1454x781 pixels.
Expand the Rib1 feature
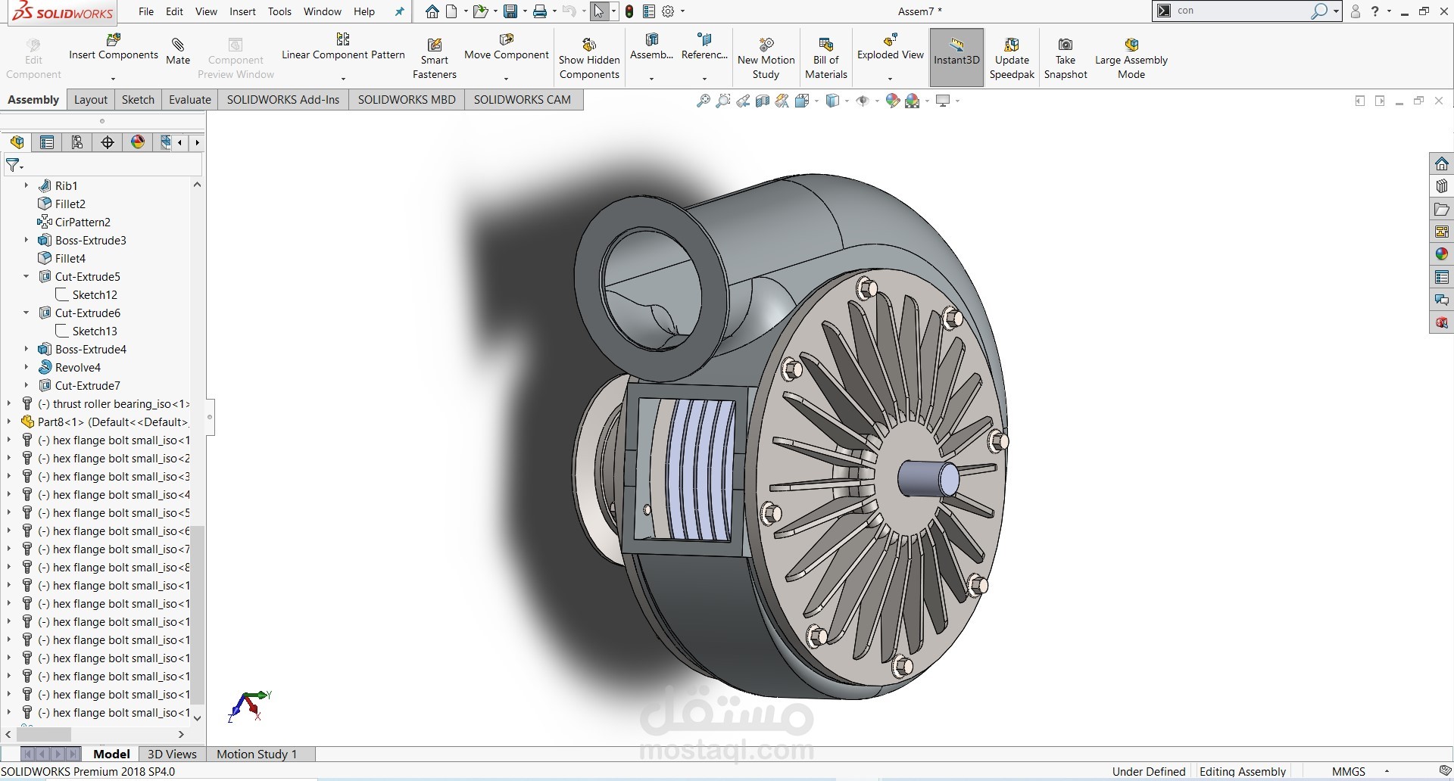tap(26, 185)
